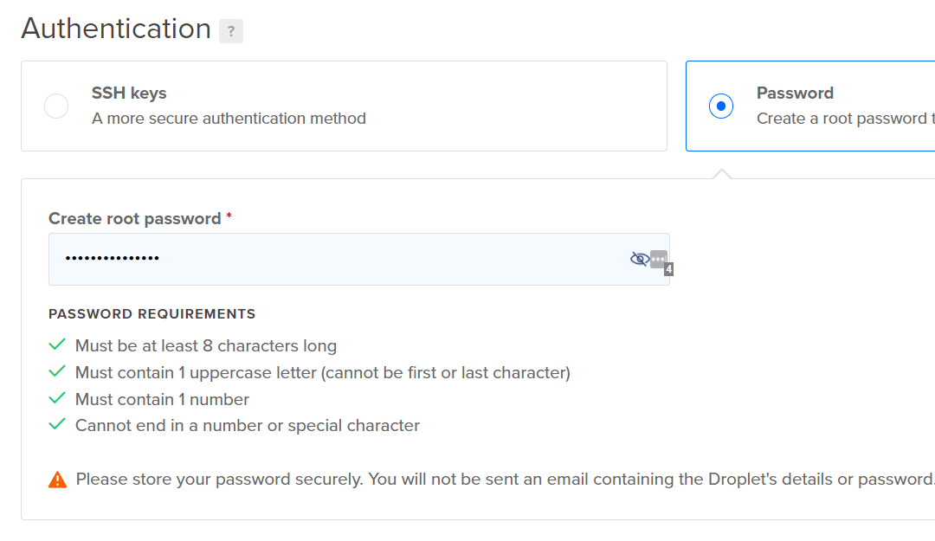The image size is (935, 541).
Task: Click the 'SSH keys' option title
Action: coord(129,93)
